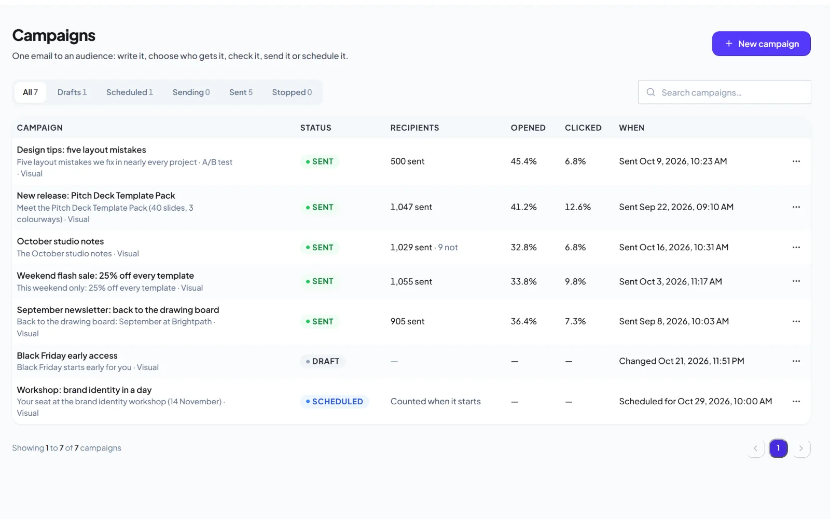
Task: Switch to the All 7 tab
Action: [30, 92]
